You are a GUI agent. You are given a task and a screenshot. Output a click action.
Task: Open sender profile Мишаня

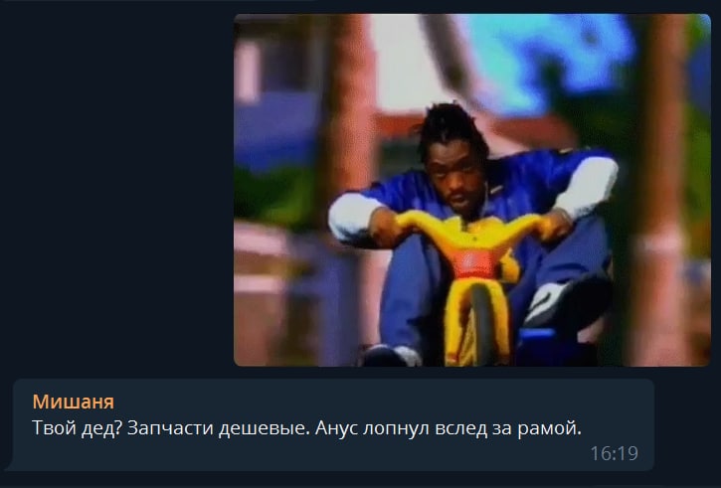(x=74, y=402)
